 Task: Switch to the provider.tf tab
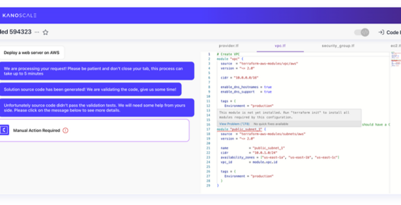[x=229, y=46]
